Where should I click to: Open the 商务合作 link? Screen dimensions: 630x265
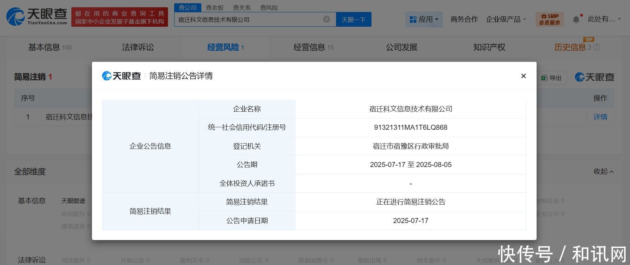pyautogui.click(x=464, y=20)
